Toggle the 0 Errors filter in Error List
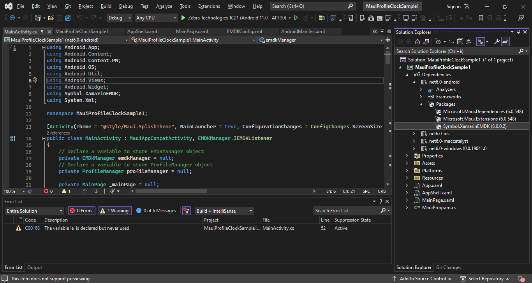This screenshot has width=532, height=283. click(x=81, y=210)
